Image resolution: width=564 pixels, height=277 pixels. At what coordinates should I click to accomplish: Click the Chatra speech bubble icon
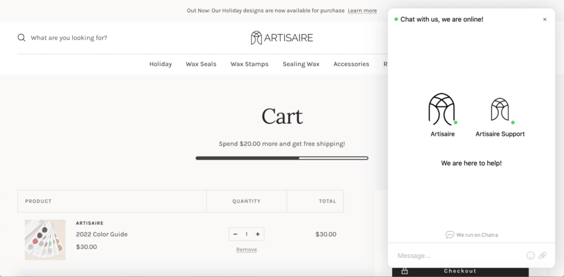449,235
